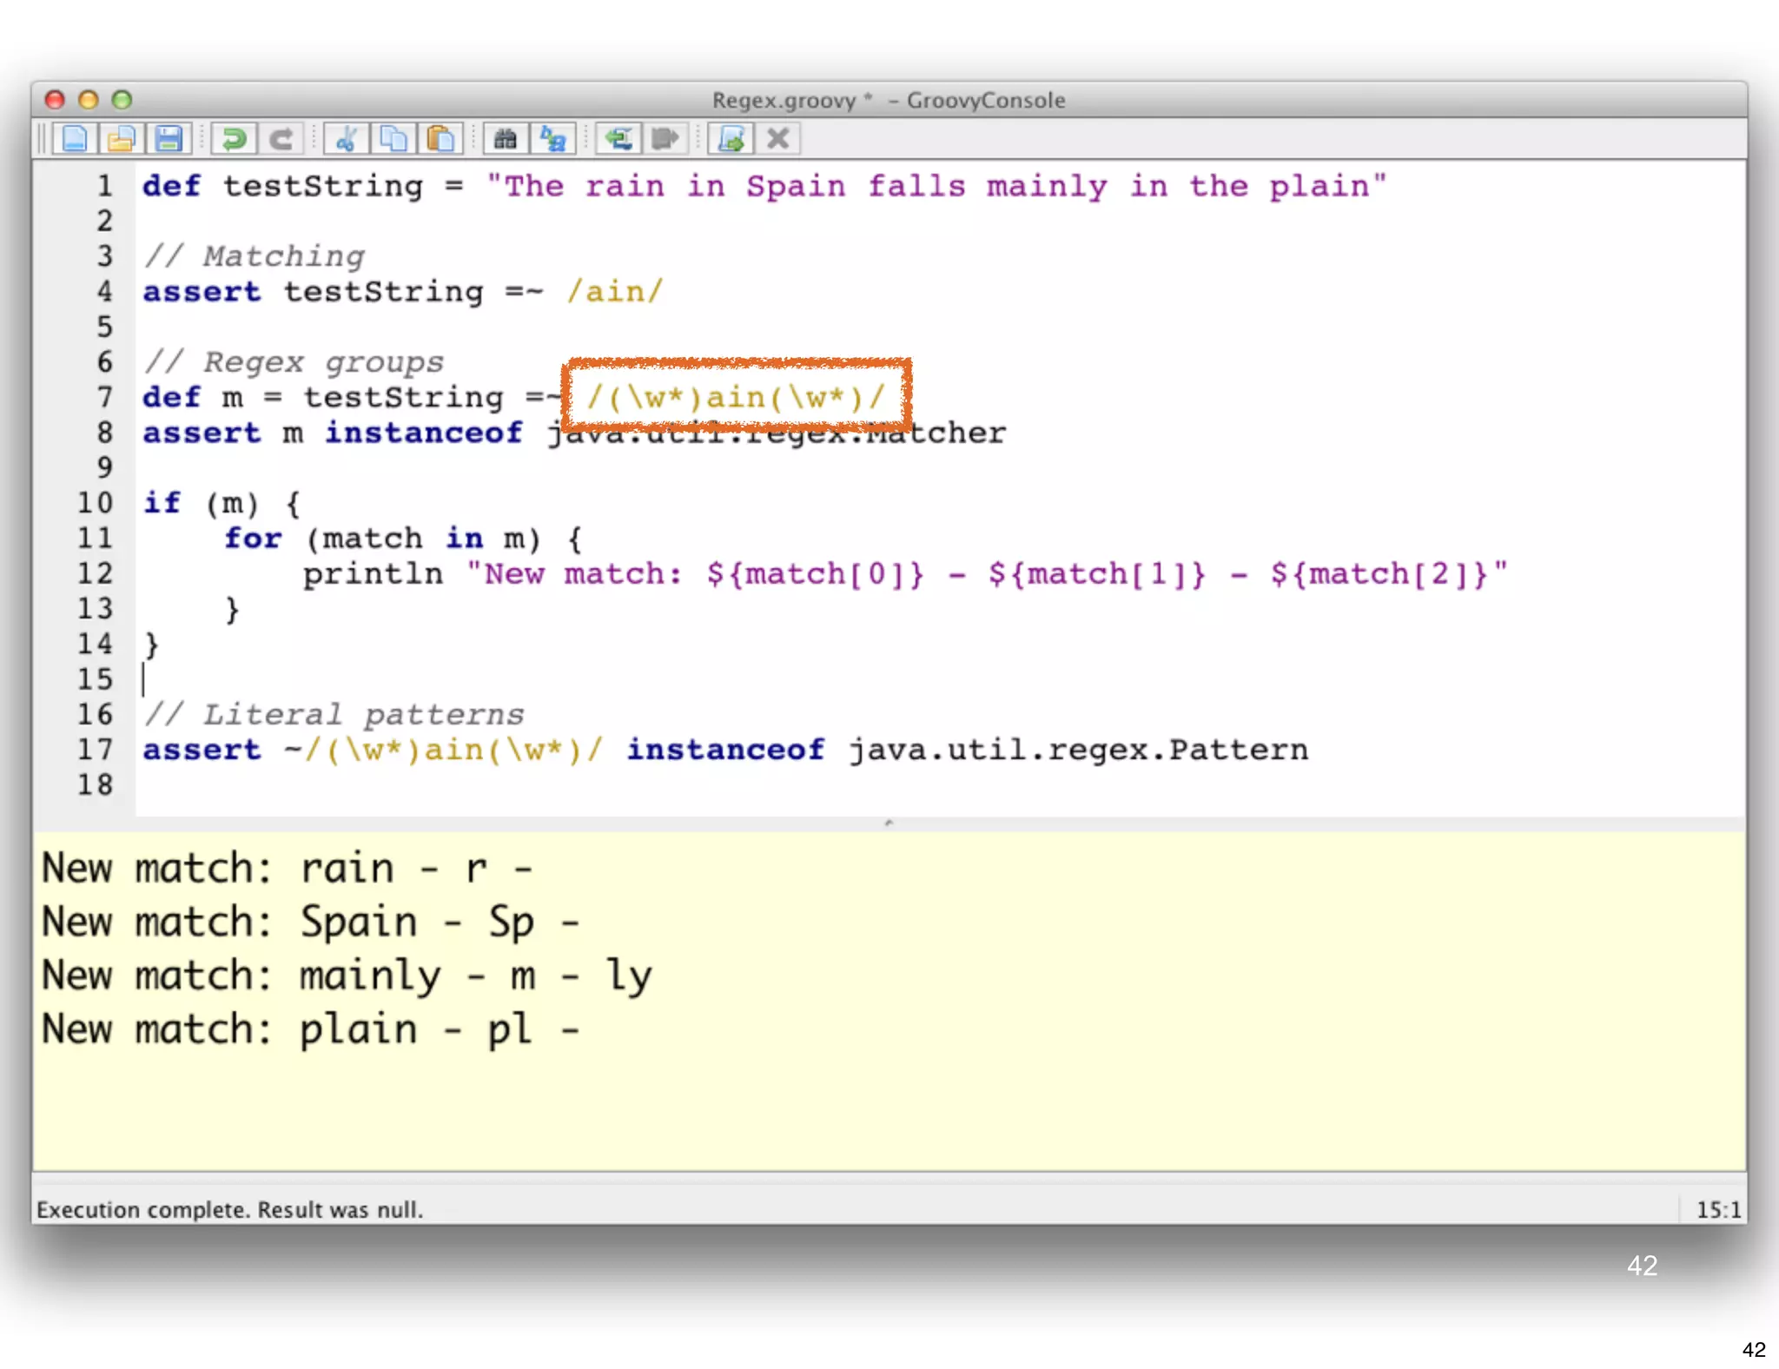Open Find with the binoculars icon

pos(506,139)
